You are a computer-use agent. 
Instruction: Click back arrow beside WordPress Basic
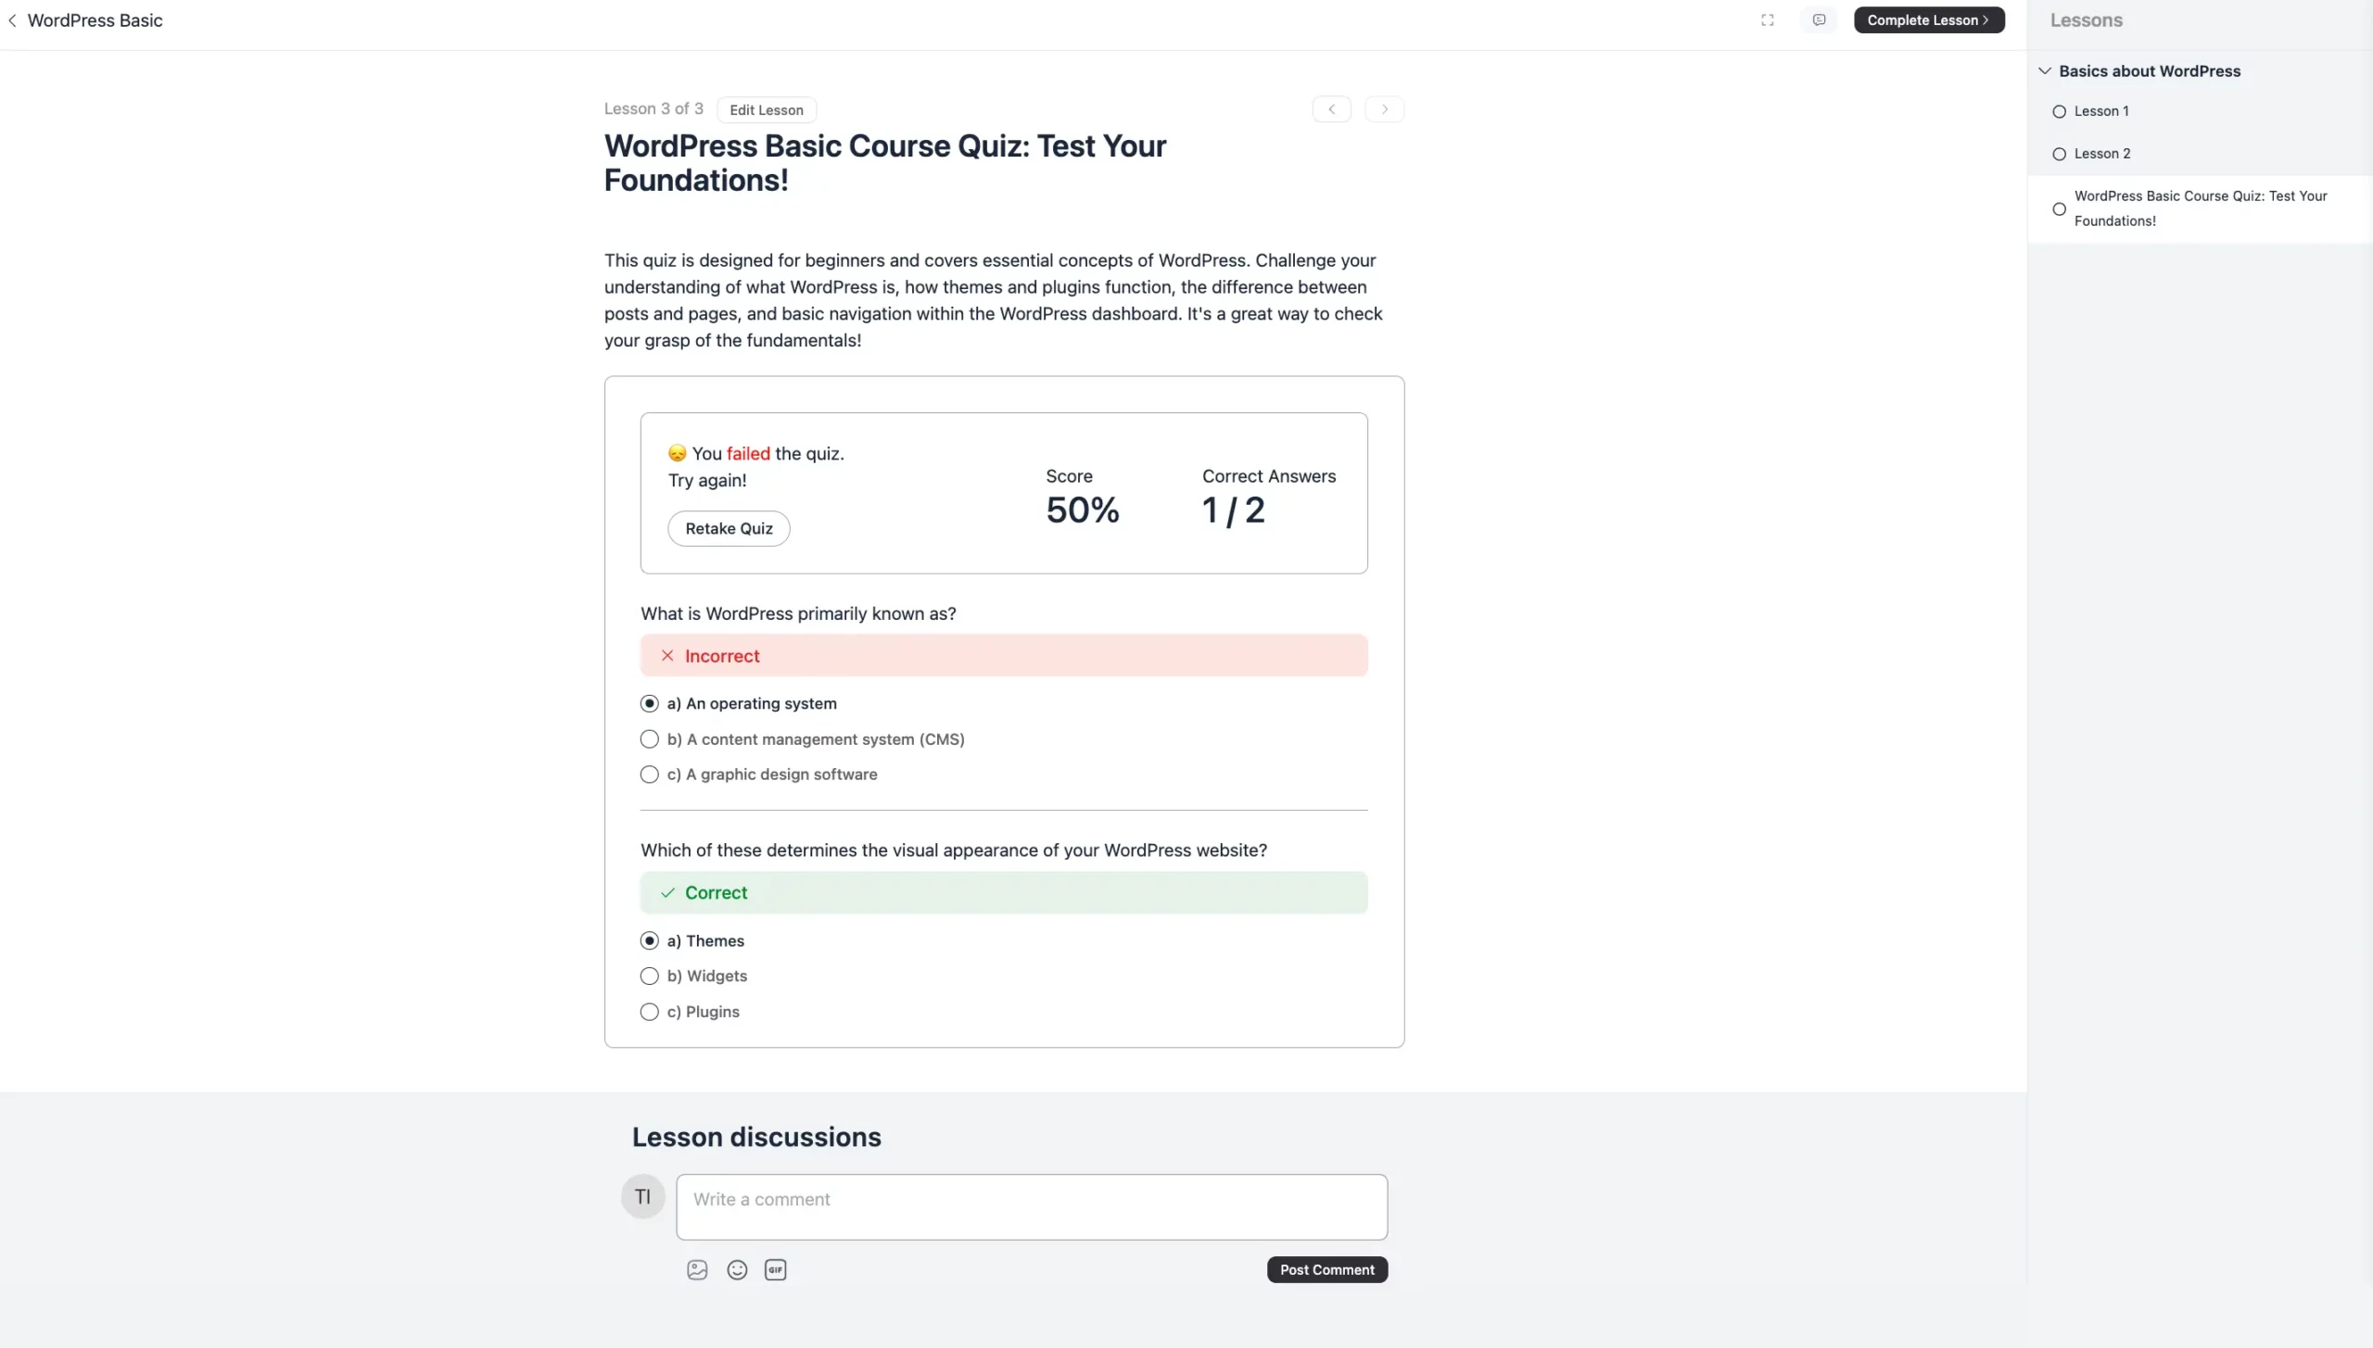(x=12, y=20)
